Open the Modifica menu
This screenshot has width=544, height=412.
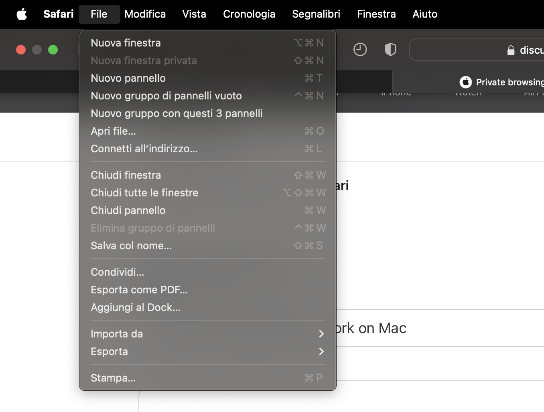145,14
